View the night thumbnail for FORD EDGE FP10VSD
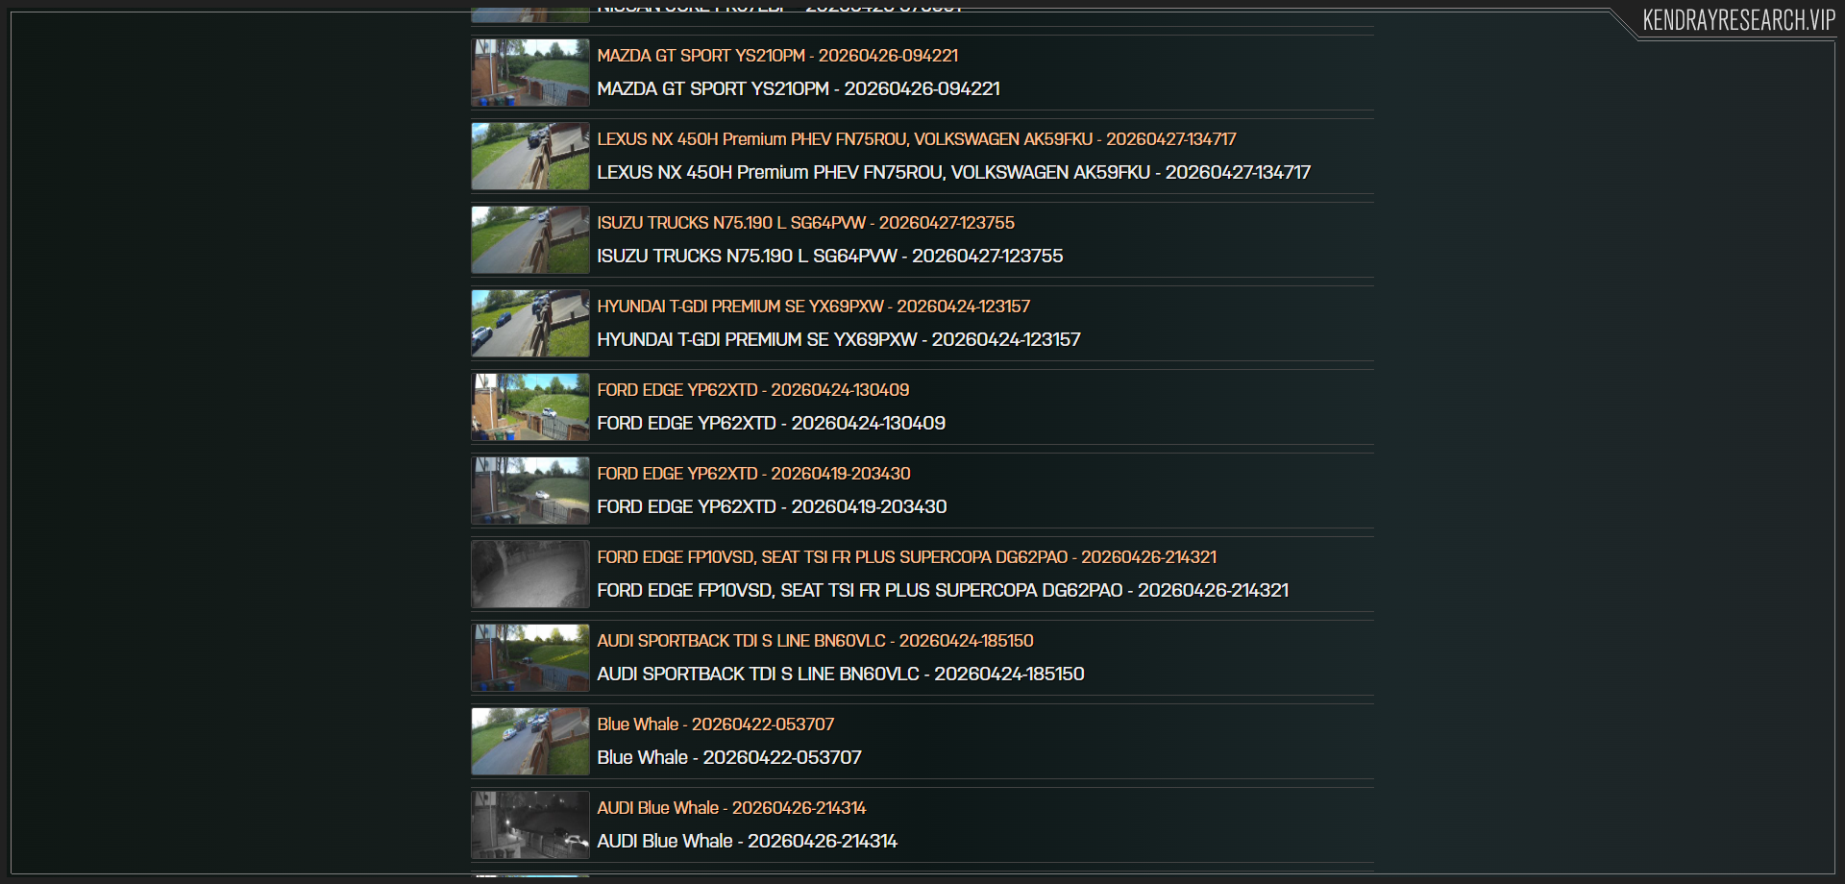This screenshot has height=884, width=1845. (530, 574)
